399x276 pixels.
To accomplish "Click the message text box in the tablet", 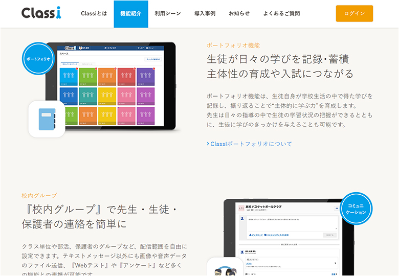I will click(289, 223).
